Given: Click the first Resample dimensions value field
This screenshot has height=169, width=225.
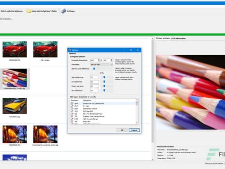Looking at the screenshot, I should [94, 60].
